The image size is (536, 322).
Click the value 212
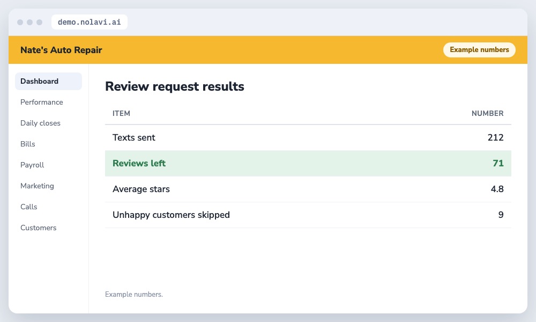(x=496, y=137)
